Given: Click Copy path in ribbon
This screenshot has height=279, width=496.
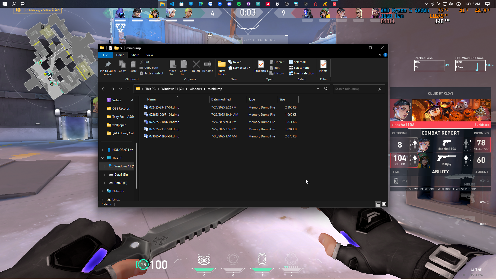Looking at the screenshot, I should click(149, 68).
